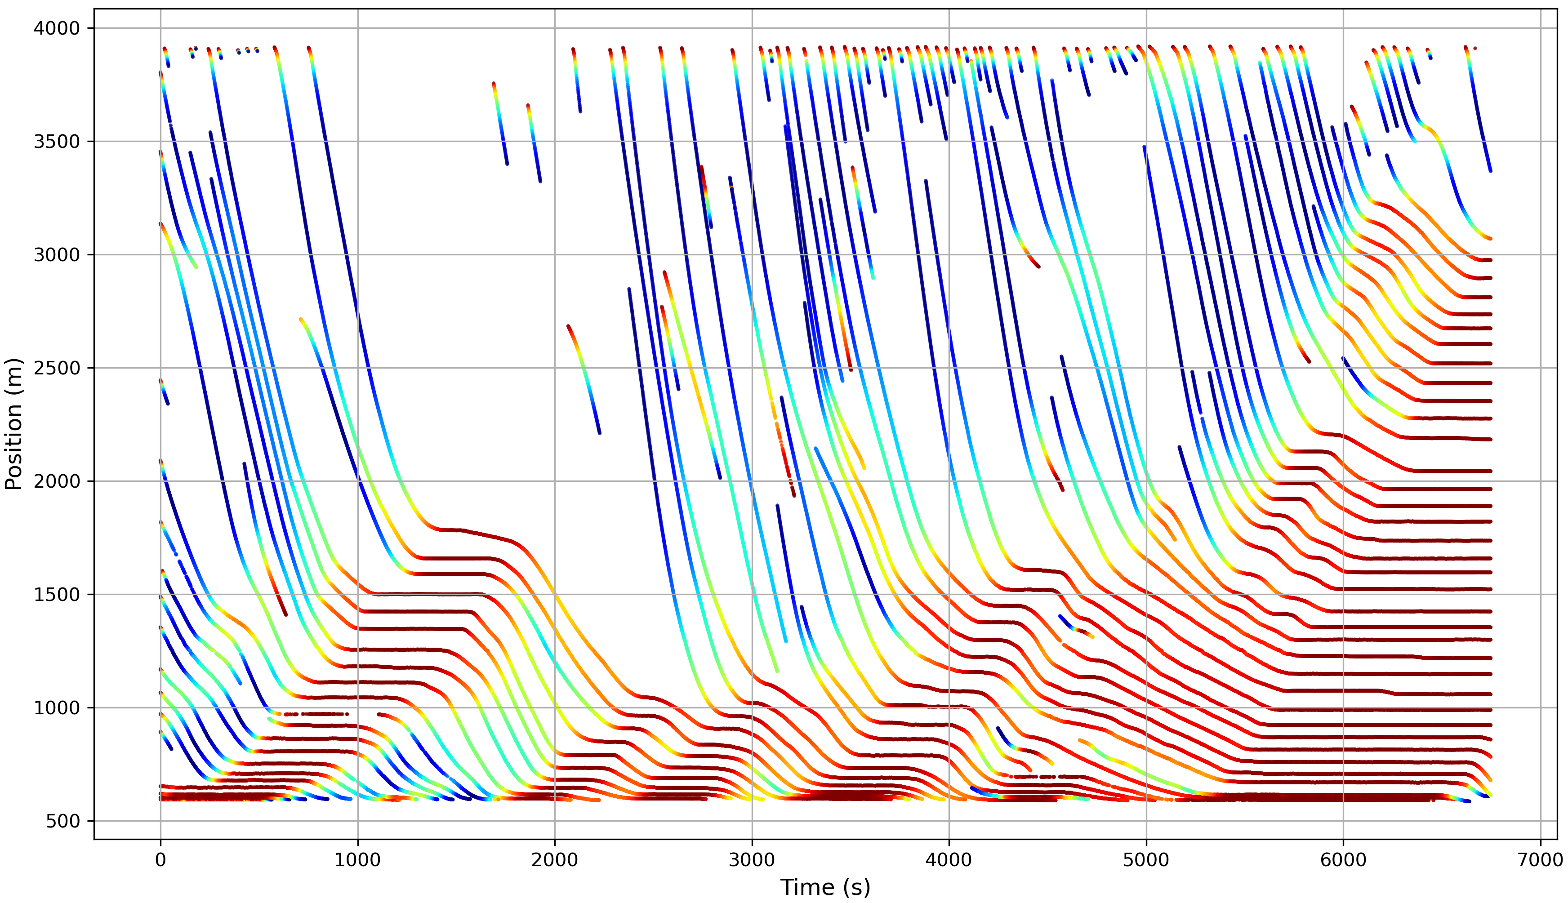Screen dimensions: 1568x903
Task: Click the x-axis tick label 2000
Action: click(555, 860)
